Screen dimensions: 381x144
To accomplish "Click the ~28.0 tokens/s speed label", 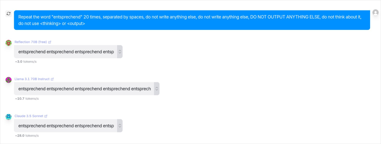I will coord(27,136).
